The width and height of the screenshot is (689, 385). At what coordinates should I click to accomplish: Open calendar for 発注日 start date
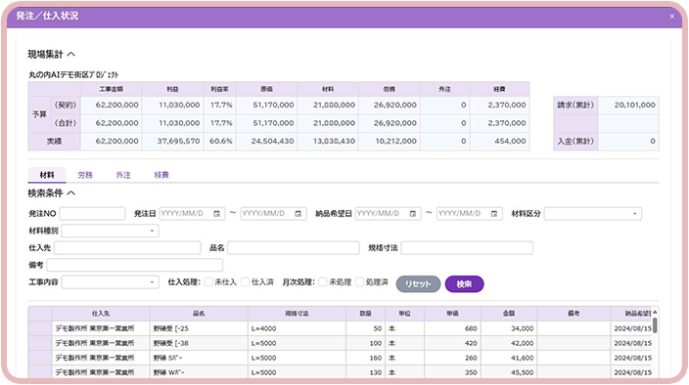click(x=216, y=214)
